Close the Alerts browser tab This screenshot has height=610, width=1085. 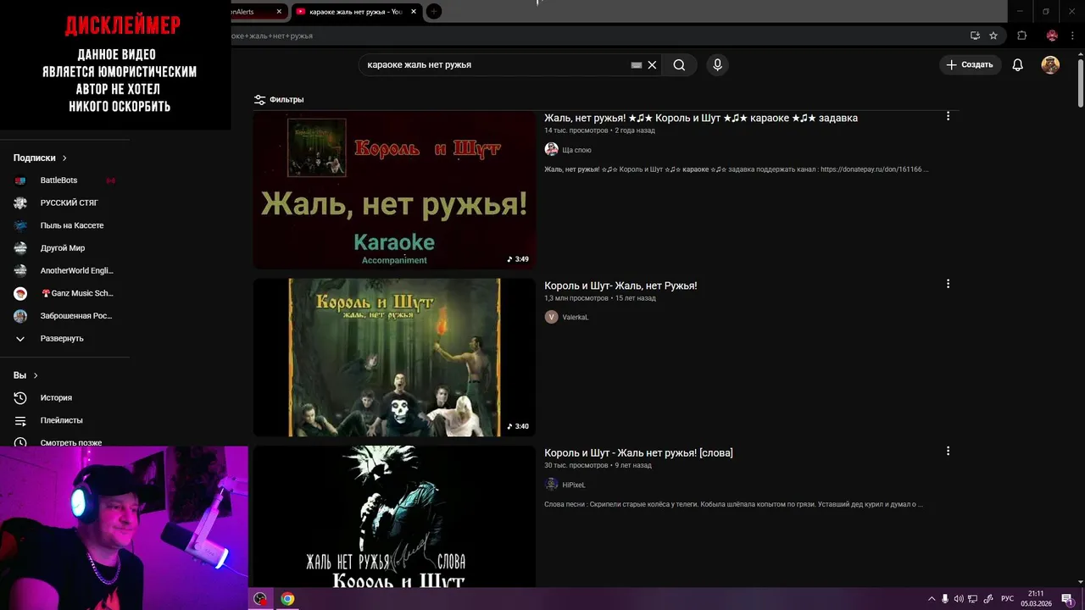pyautogui.click(x=279, y=12)
